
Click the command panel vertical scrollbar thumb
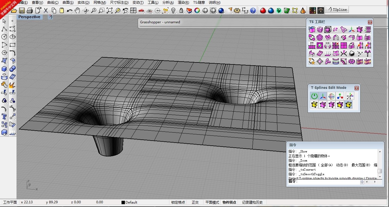click(x=380, y=171)
